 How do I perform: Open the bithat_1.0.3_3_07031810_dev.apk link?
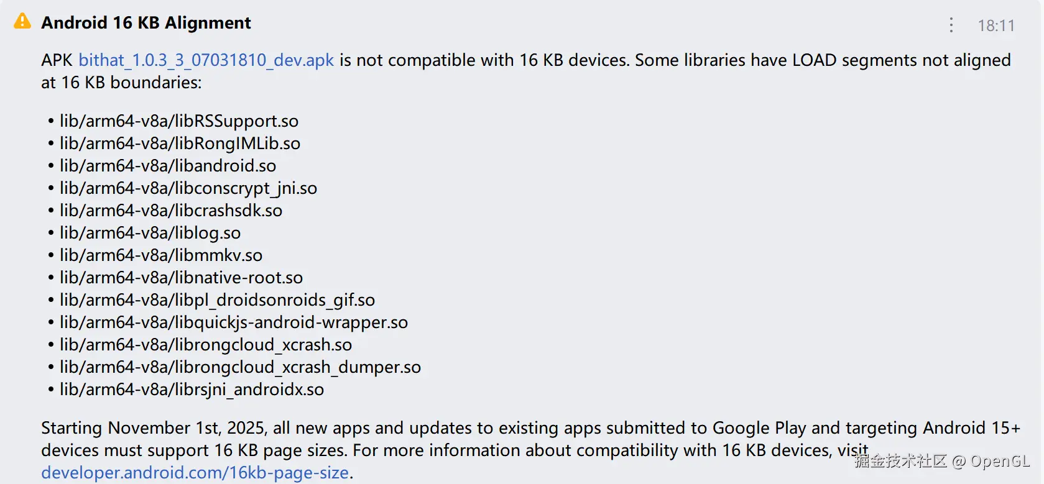coord(206,60)
